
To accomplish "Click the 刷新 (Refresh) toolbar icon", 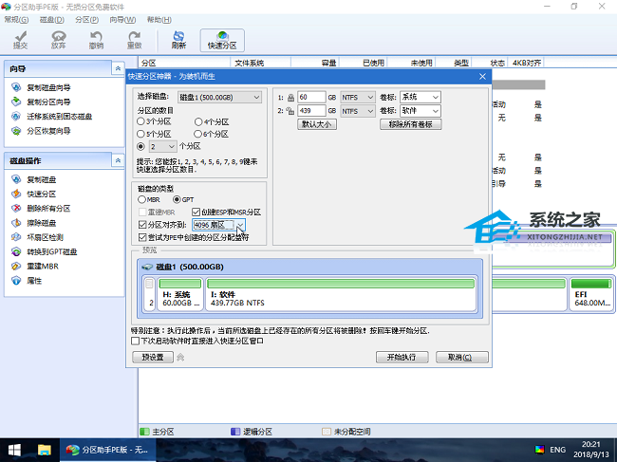I will point(178,38).
